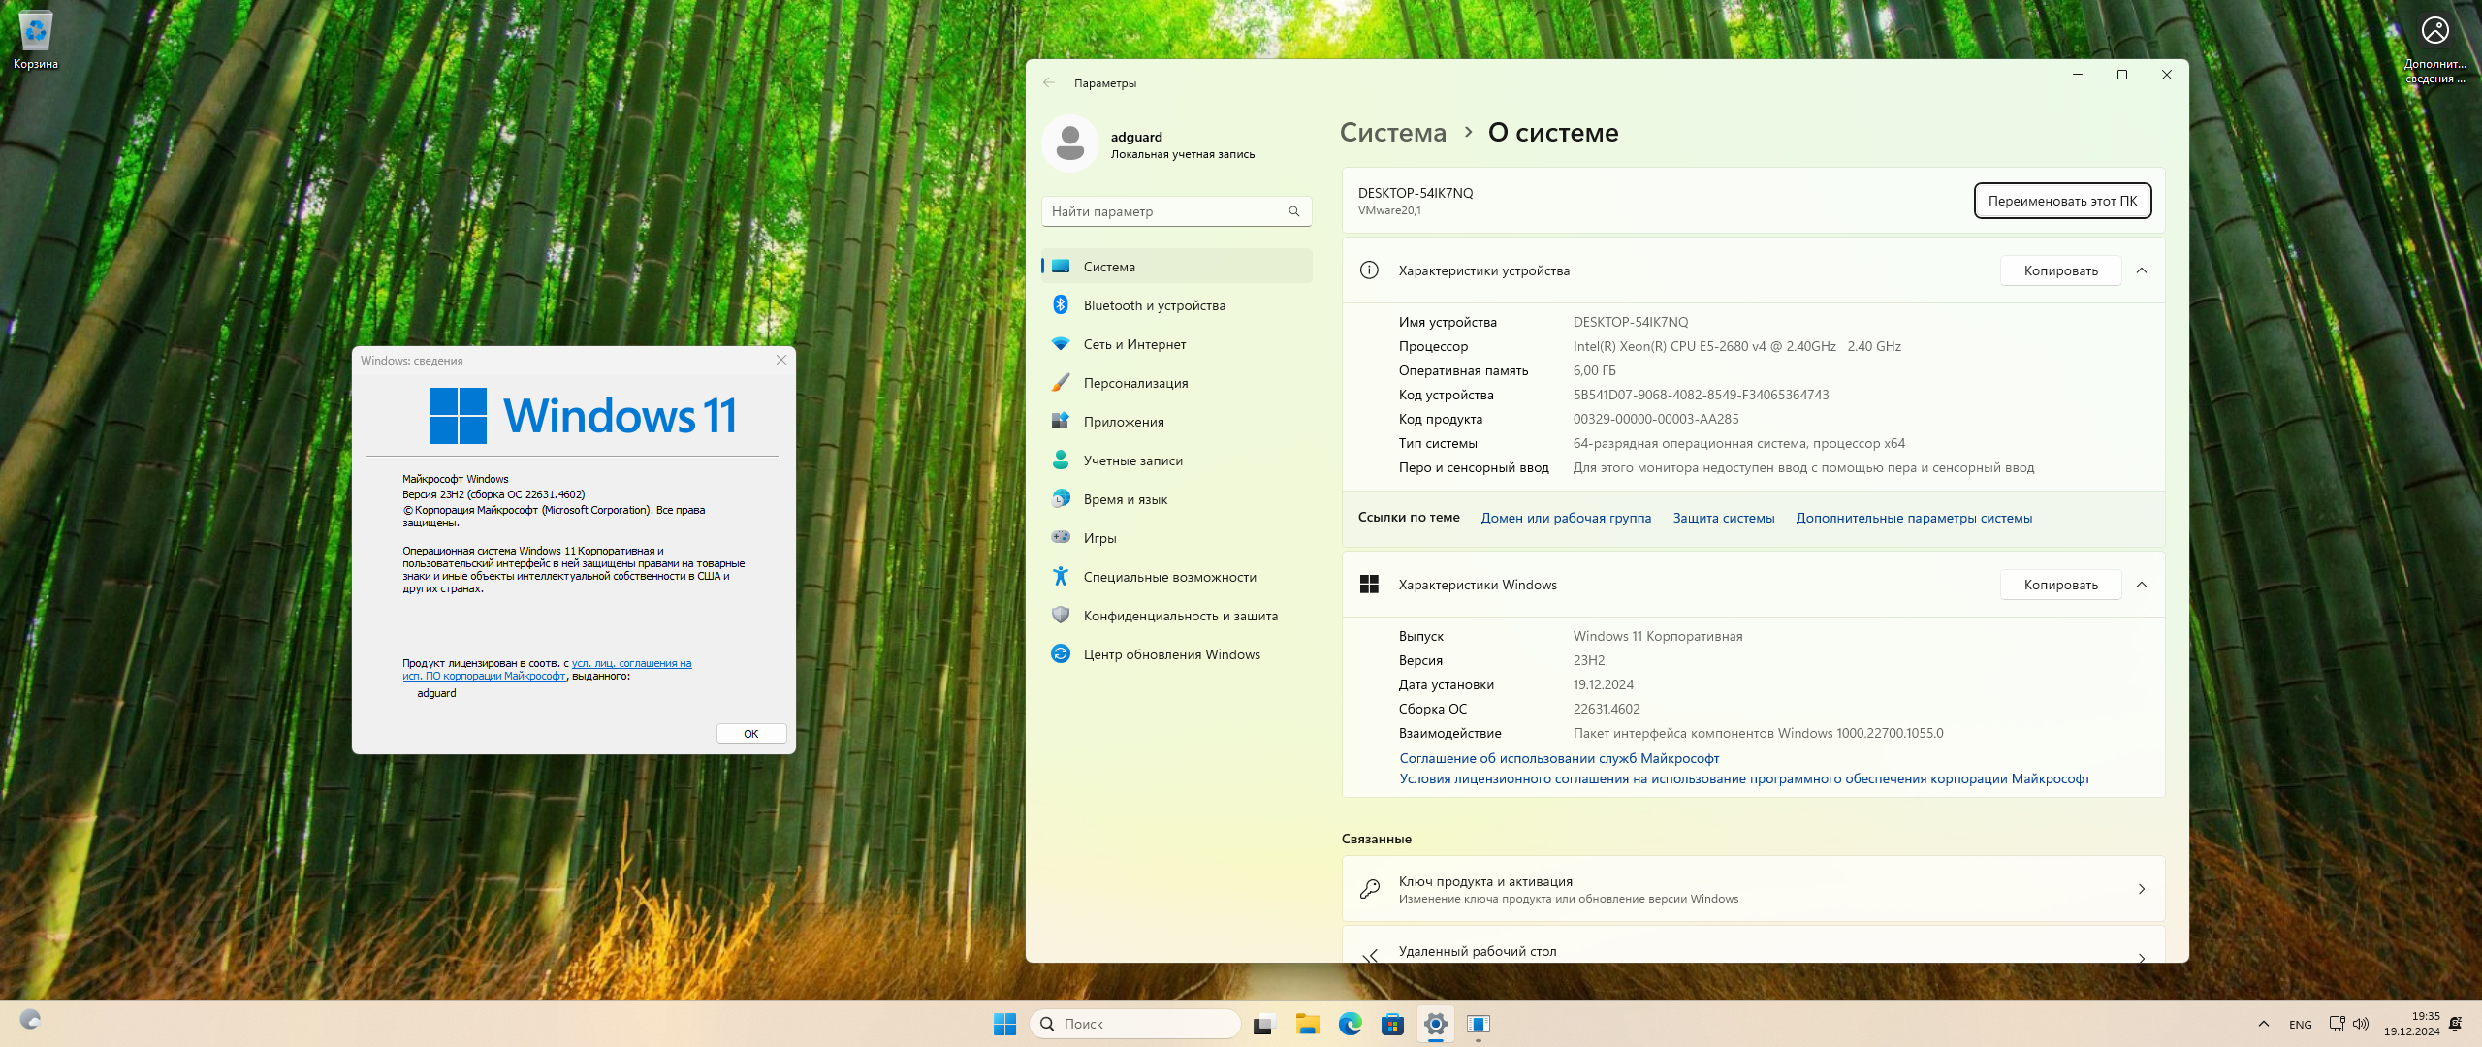
Task: Open Дополнительные параметры системы link
Action: click(x=1913, y=518)
